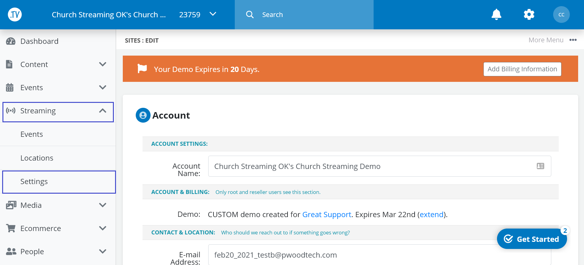Open the notifications bell
Viewport: 584px width, 265px height.
(496, 15)
